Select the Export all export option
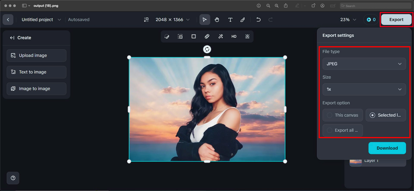This screenshot has height=191, width=414. [x=343, y=130]
